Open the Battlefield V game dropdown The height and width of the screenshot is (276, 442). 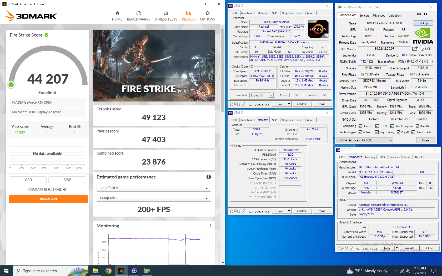coord(154,188)
